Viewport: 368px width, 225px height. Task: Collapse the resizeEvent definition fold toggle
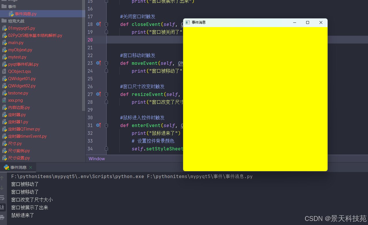tap(106, 94)
